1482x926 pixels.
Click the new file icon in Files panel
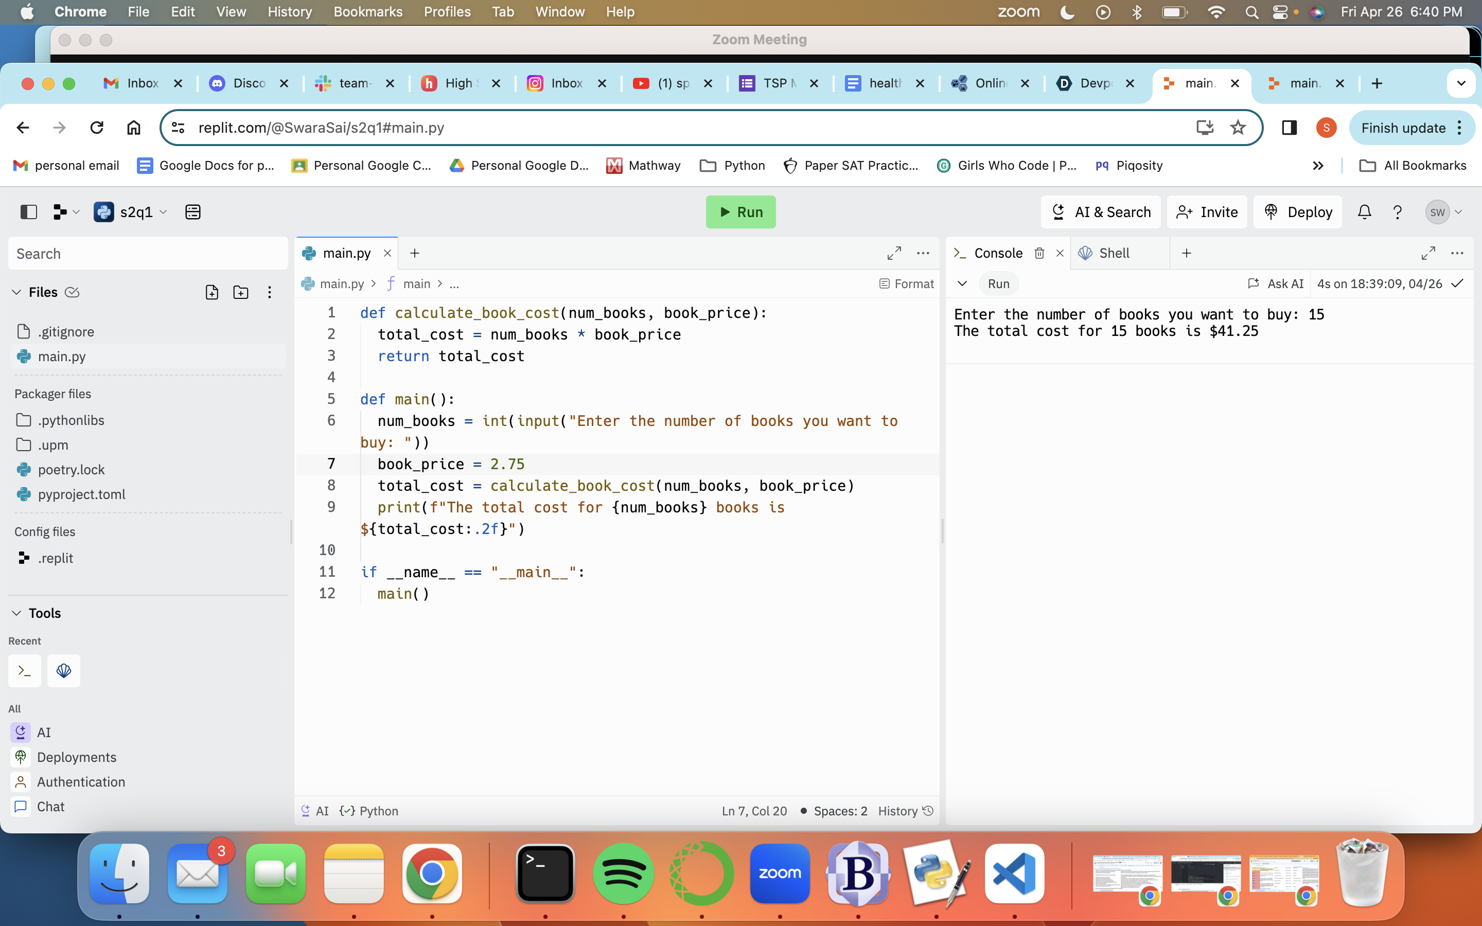(x=211, y=292)
